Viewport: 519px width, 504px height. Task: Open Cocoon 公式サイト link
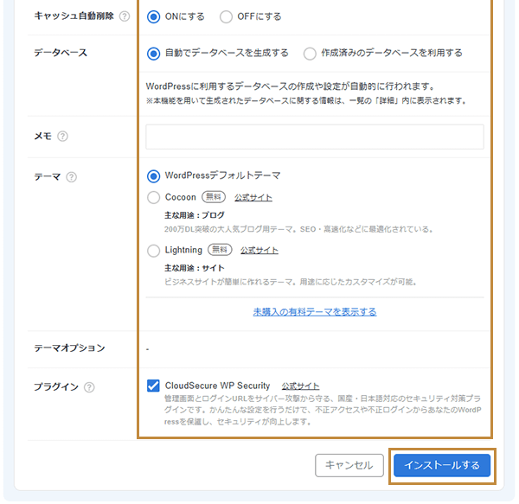click(253, 197)
